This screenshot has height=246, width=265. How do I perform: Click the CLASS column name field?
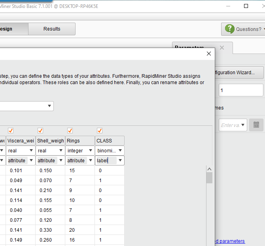coord(110,141)
